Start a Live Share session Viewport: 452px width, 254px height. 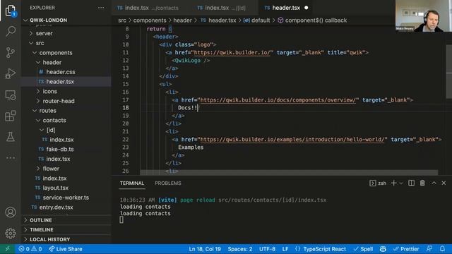click(66, 249)
